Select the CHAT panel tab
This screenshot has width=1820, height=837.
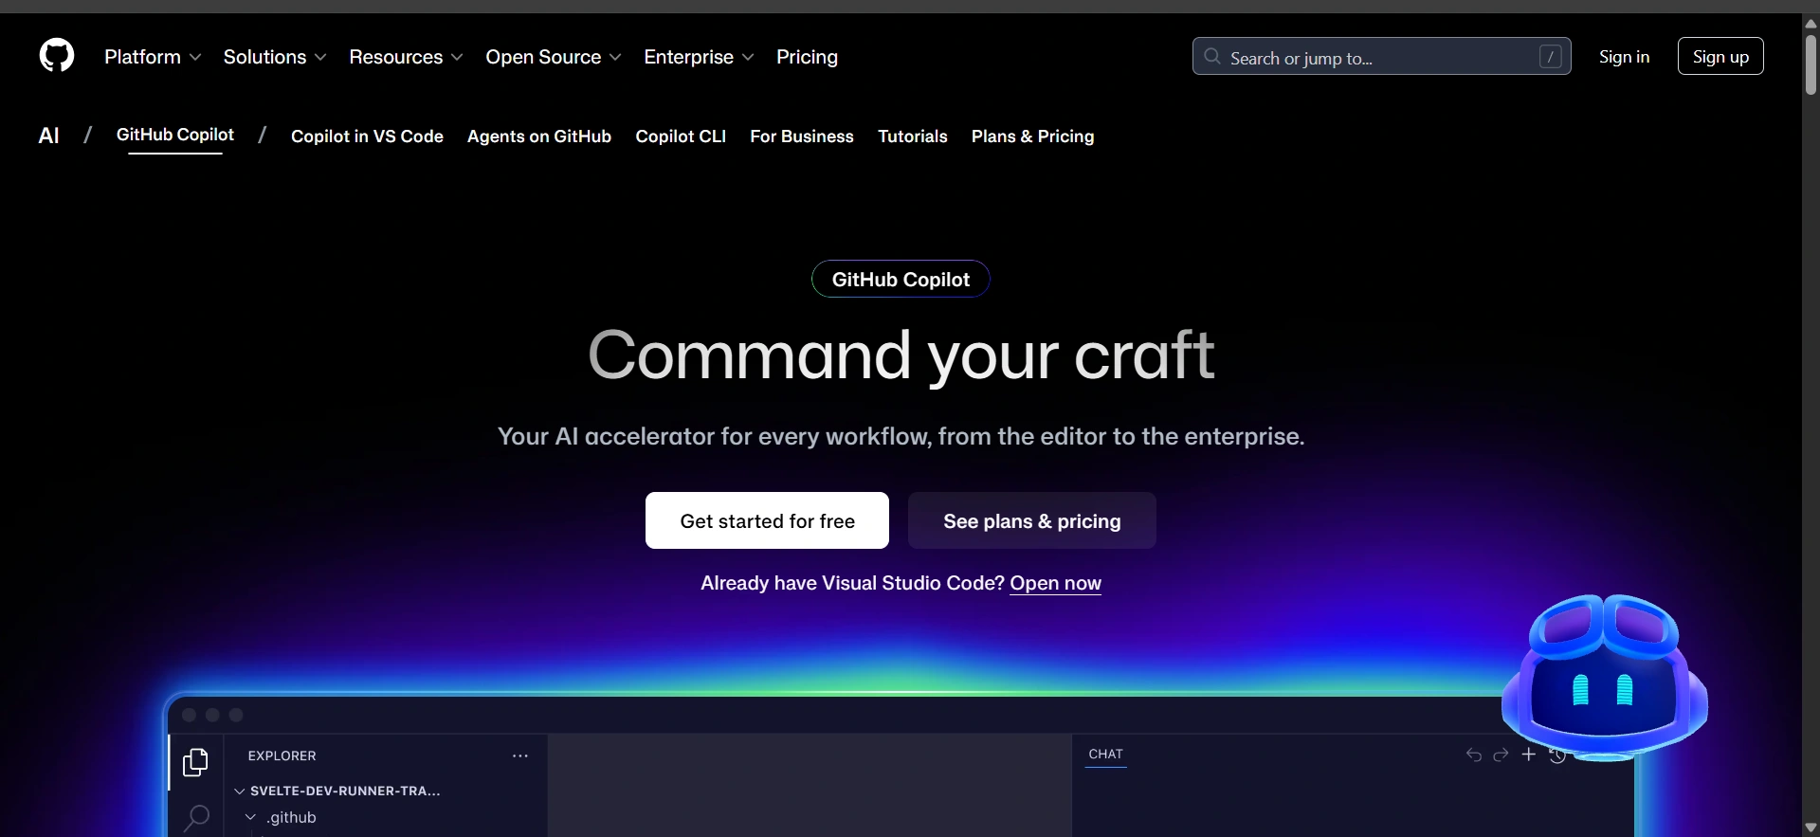click(1105, 755)
